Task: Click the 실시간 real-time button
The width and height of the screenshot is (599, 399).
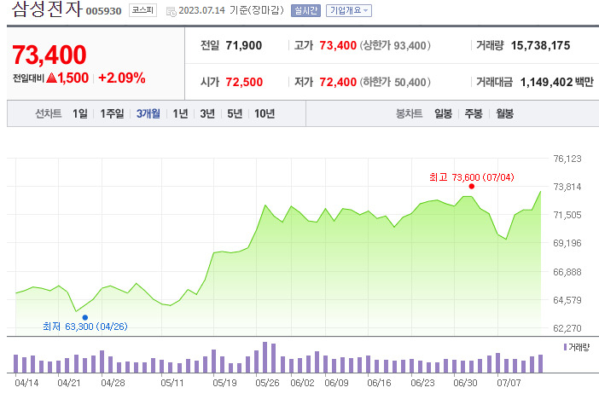Action: 305,11
